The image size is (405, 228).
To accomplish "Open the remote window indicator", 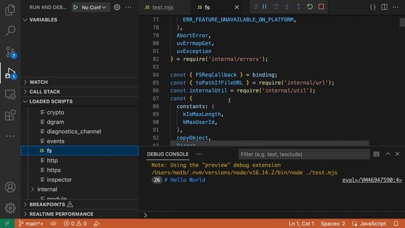I will pyautogui.click(x=7, y=224).
